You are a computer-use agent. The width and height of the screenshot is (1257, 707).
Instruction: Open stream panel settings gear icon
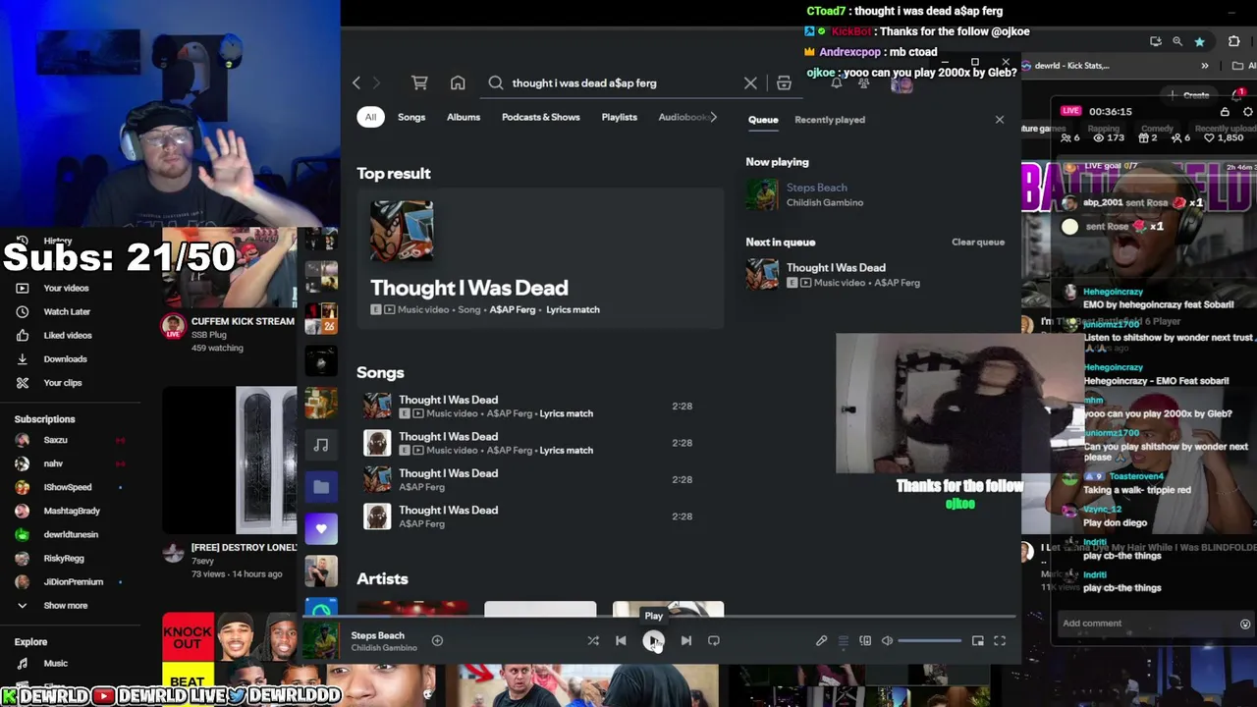[x=1248, y=112]
